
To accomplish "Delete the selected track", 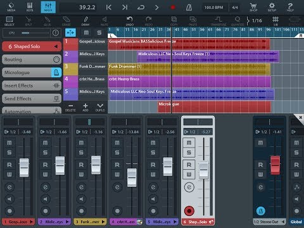I will click(70, 107).
